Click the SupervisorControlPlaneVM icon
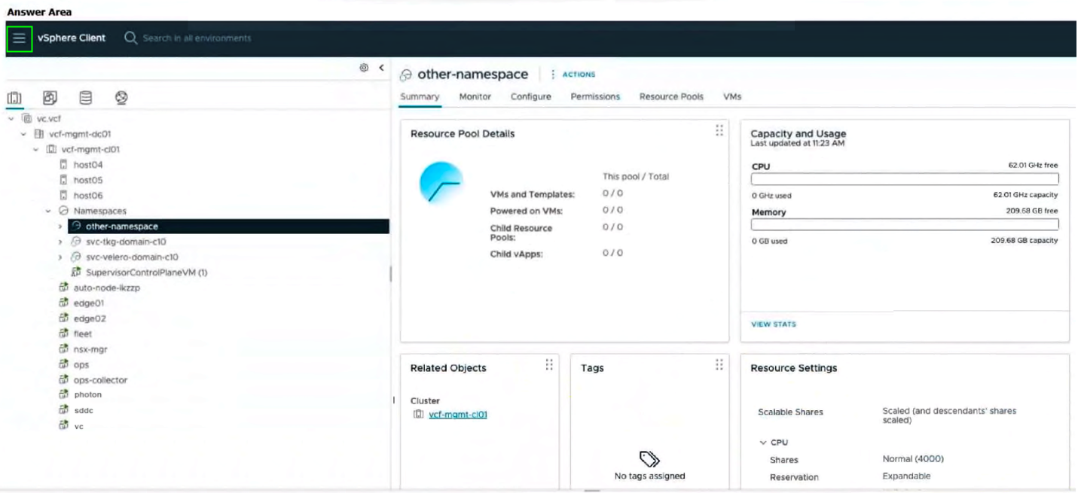The width and height of the screenshot is (1081, 496). (x=76, y=272)
